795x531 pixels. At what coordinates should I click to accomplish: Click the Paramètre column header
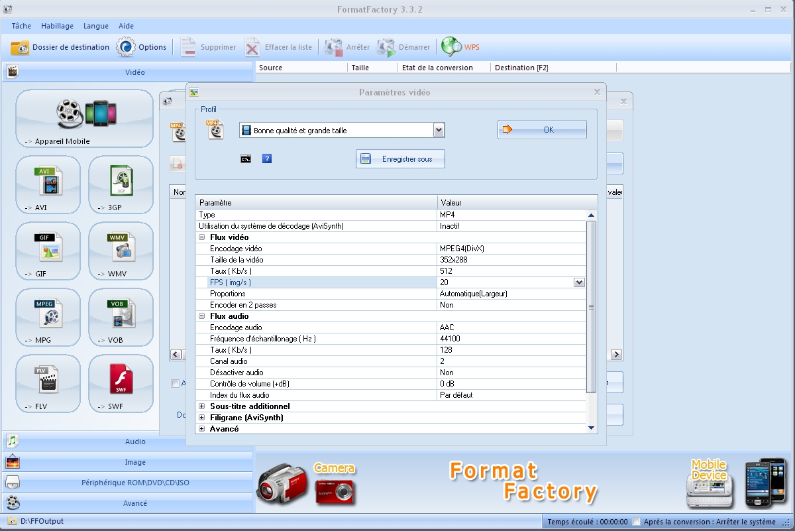[317, 202]
